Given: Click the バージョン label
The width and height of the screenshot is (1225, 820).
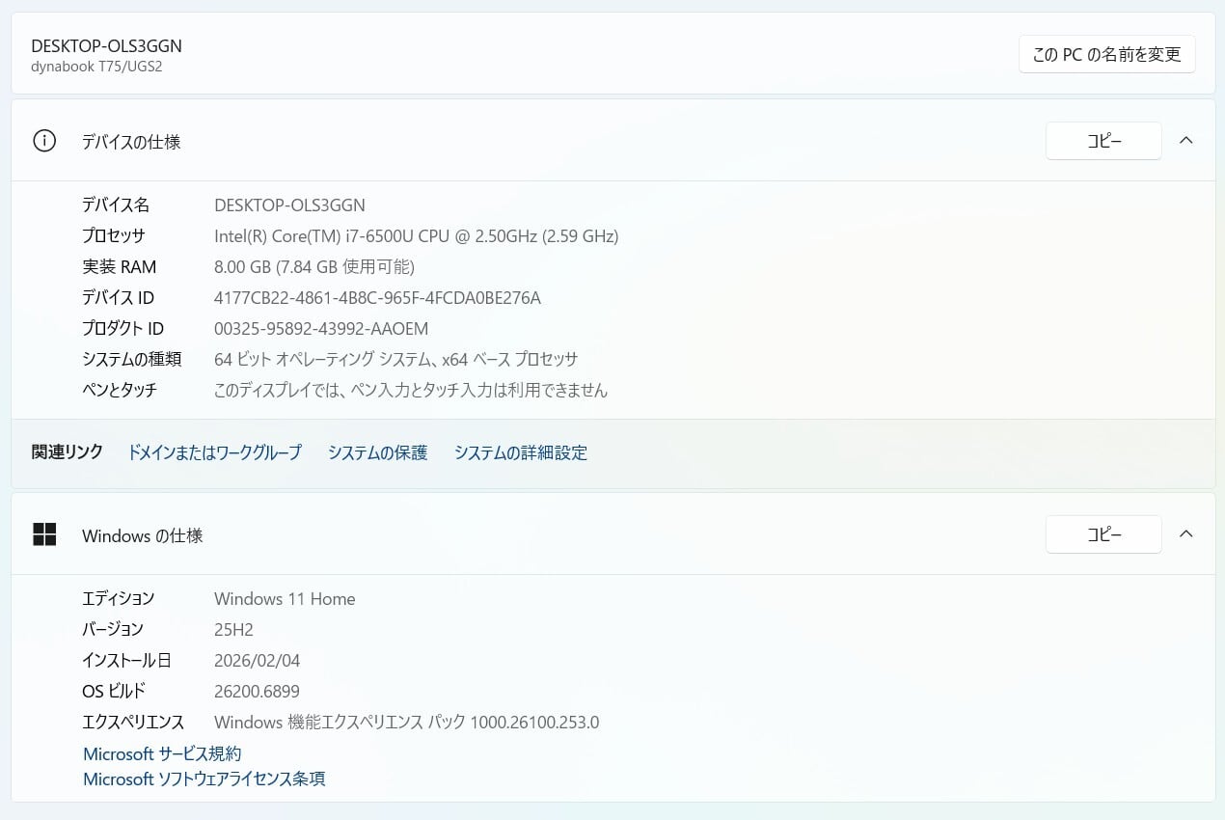Looking at the screenshot, I should point(113,629).
